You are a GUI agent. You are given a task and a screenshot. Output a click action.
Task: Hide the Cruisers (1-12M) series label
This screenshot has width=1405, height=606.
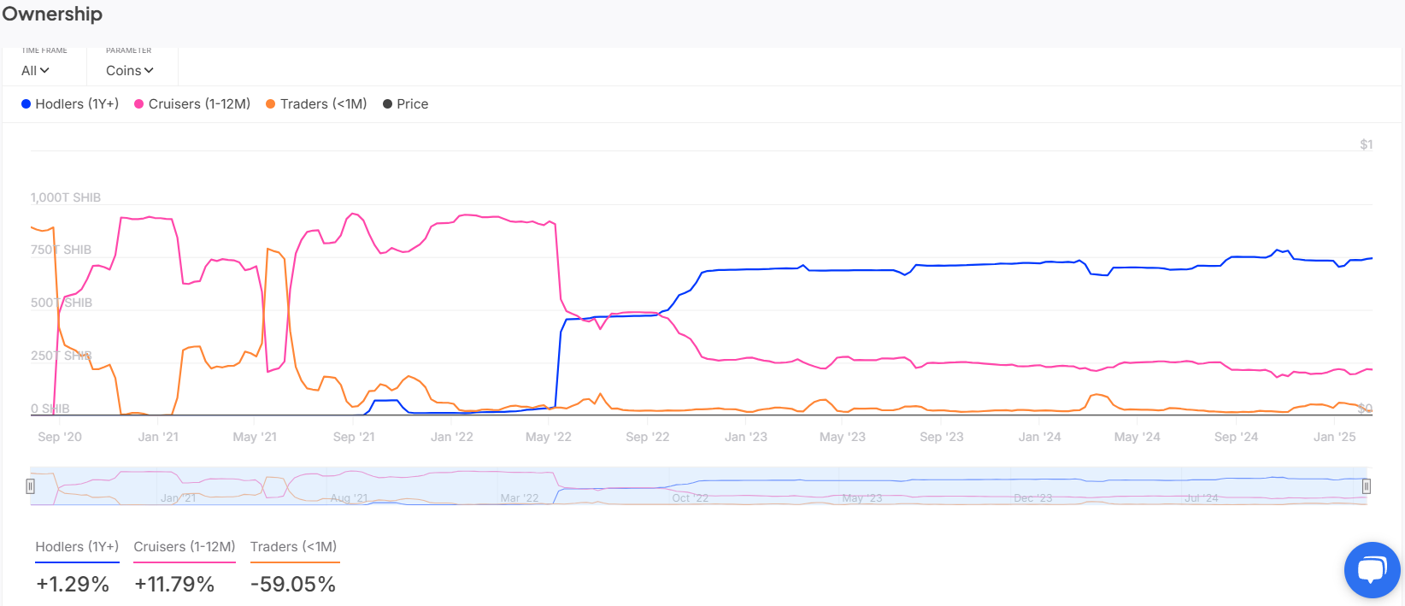tap(199, 104)
